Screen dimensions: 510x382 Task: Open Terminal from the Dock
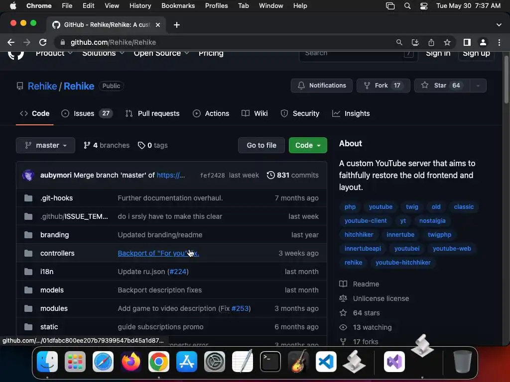[270, 361]
